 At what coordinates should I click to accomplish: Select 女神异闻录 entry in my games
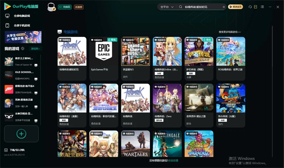[22, 117]
